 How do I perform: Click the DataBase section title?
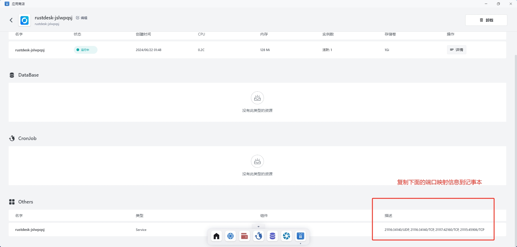click(29, 75)
